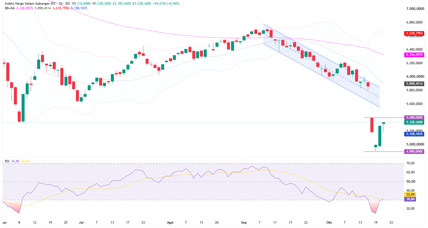This screenshot has width=428, height=228.
Task: Click the green 5.328,3600 last price tag
Action: tap(414, 122)
